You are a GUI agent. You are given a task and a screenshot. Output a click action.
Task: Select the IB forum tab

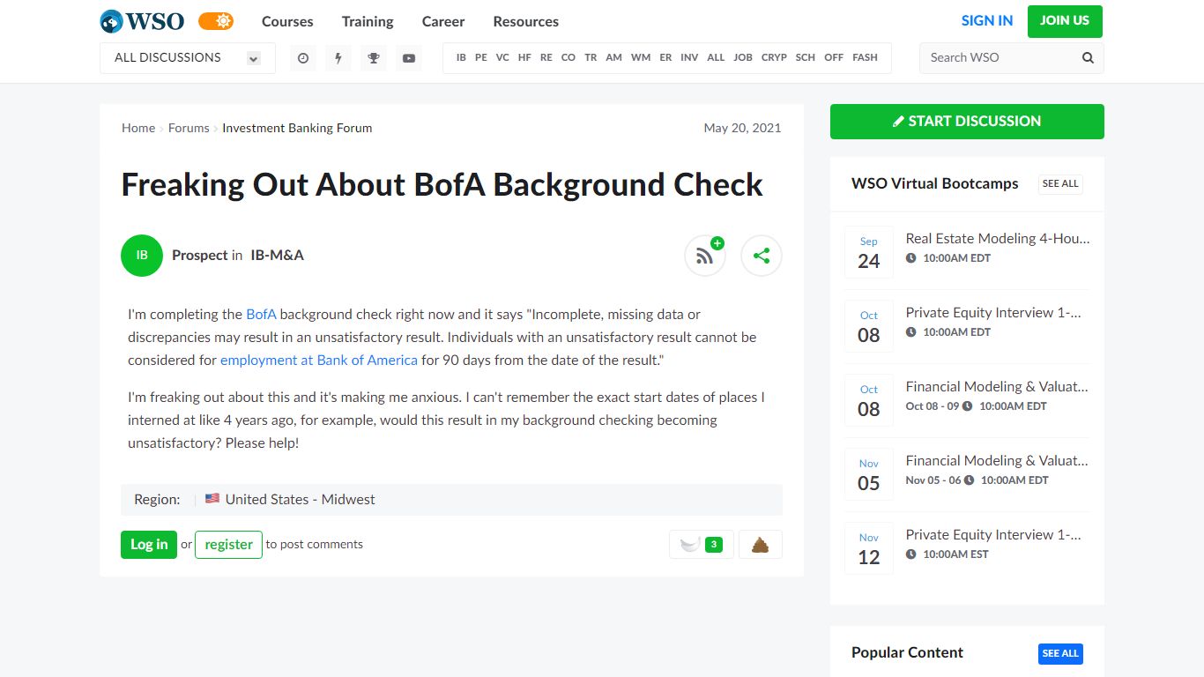[x=461, y=57]
